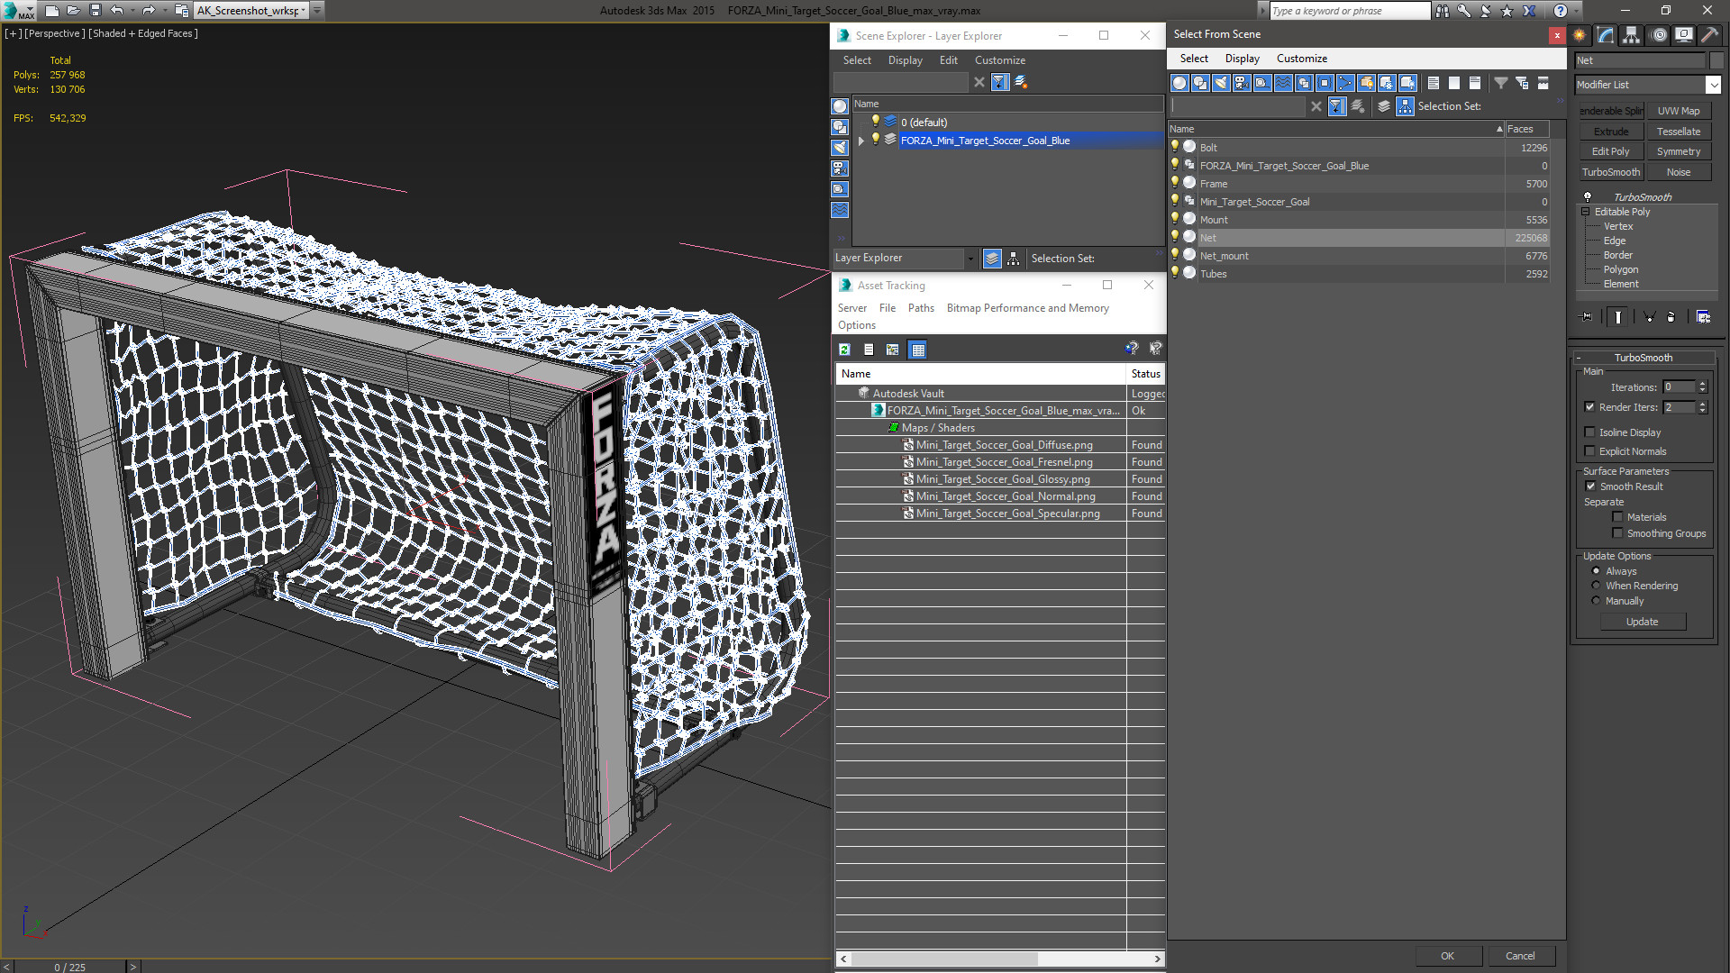Image resolution: width=1730 pixels, height=973 pixels.
Task: Open Bitmap Performance and Memory menu
Action: pos(1027,308)
